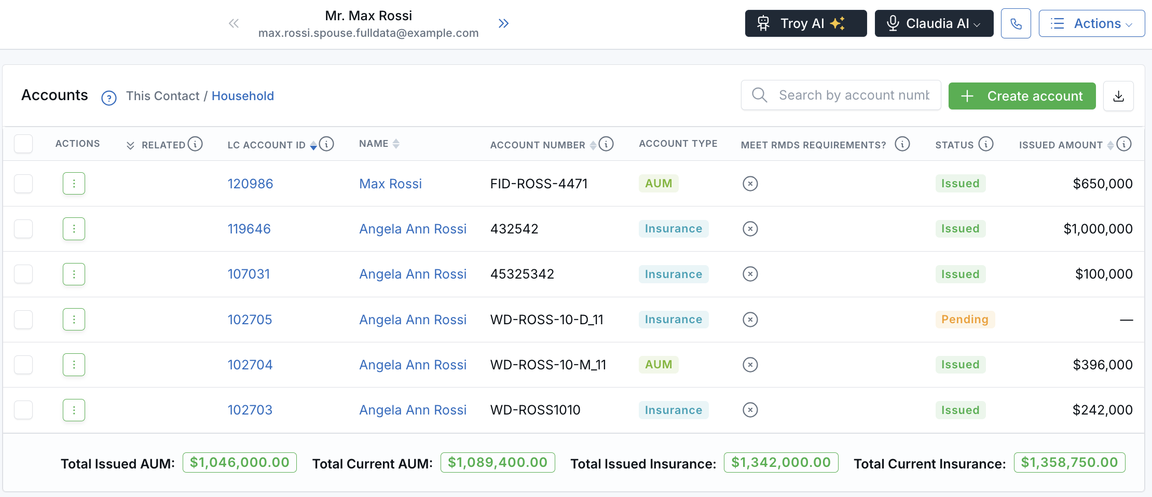
Task: Sort table by Name column arrows
Action: coord(396,144)
